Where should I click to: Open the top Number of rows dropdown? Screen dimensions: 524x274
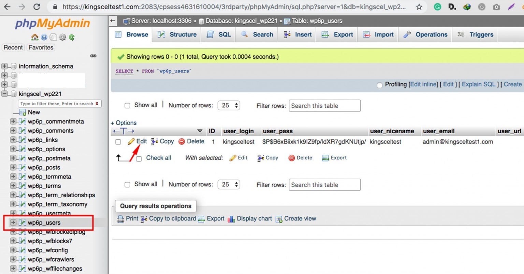pyautogui.click(x=229, y=105)
